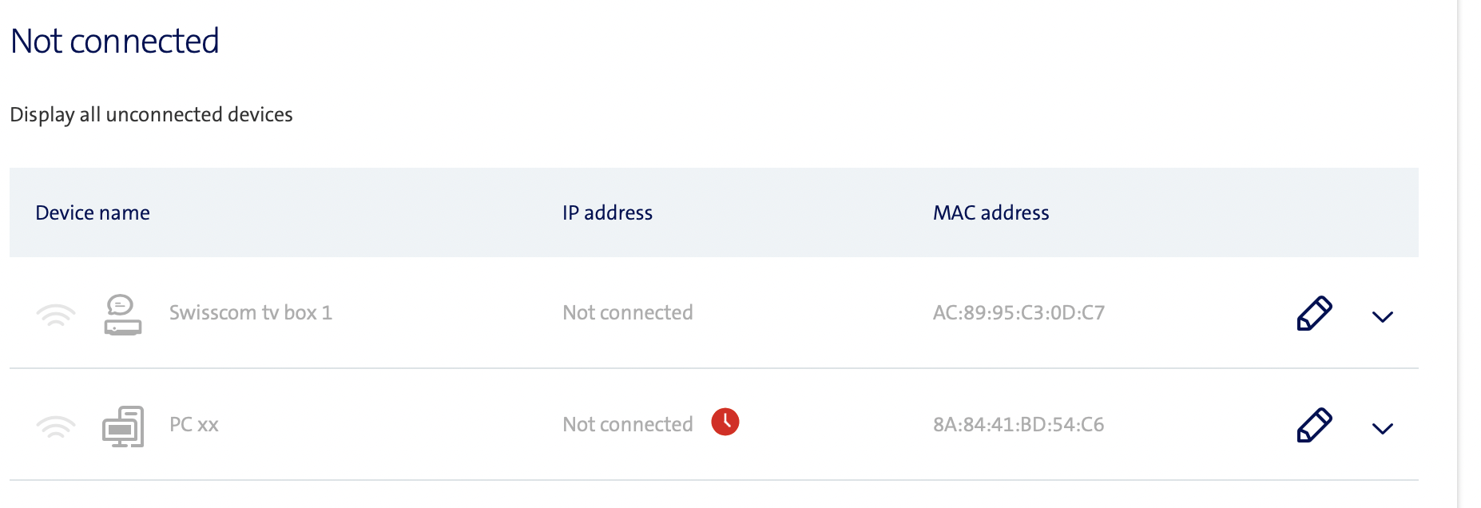Click the red clock status icon beside PC xx
Screen dimensions: 1481x508
pos(724,422)
